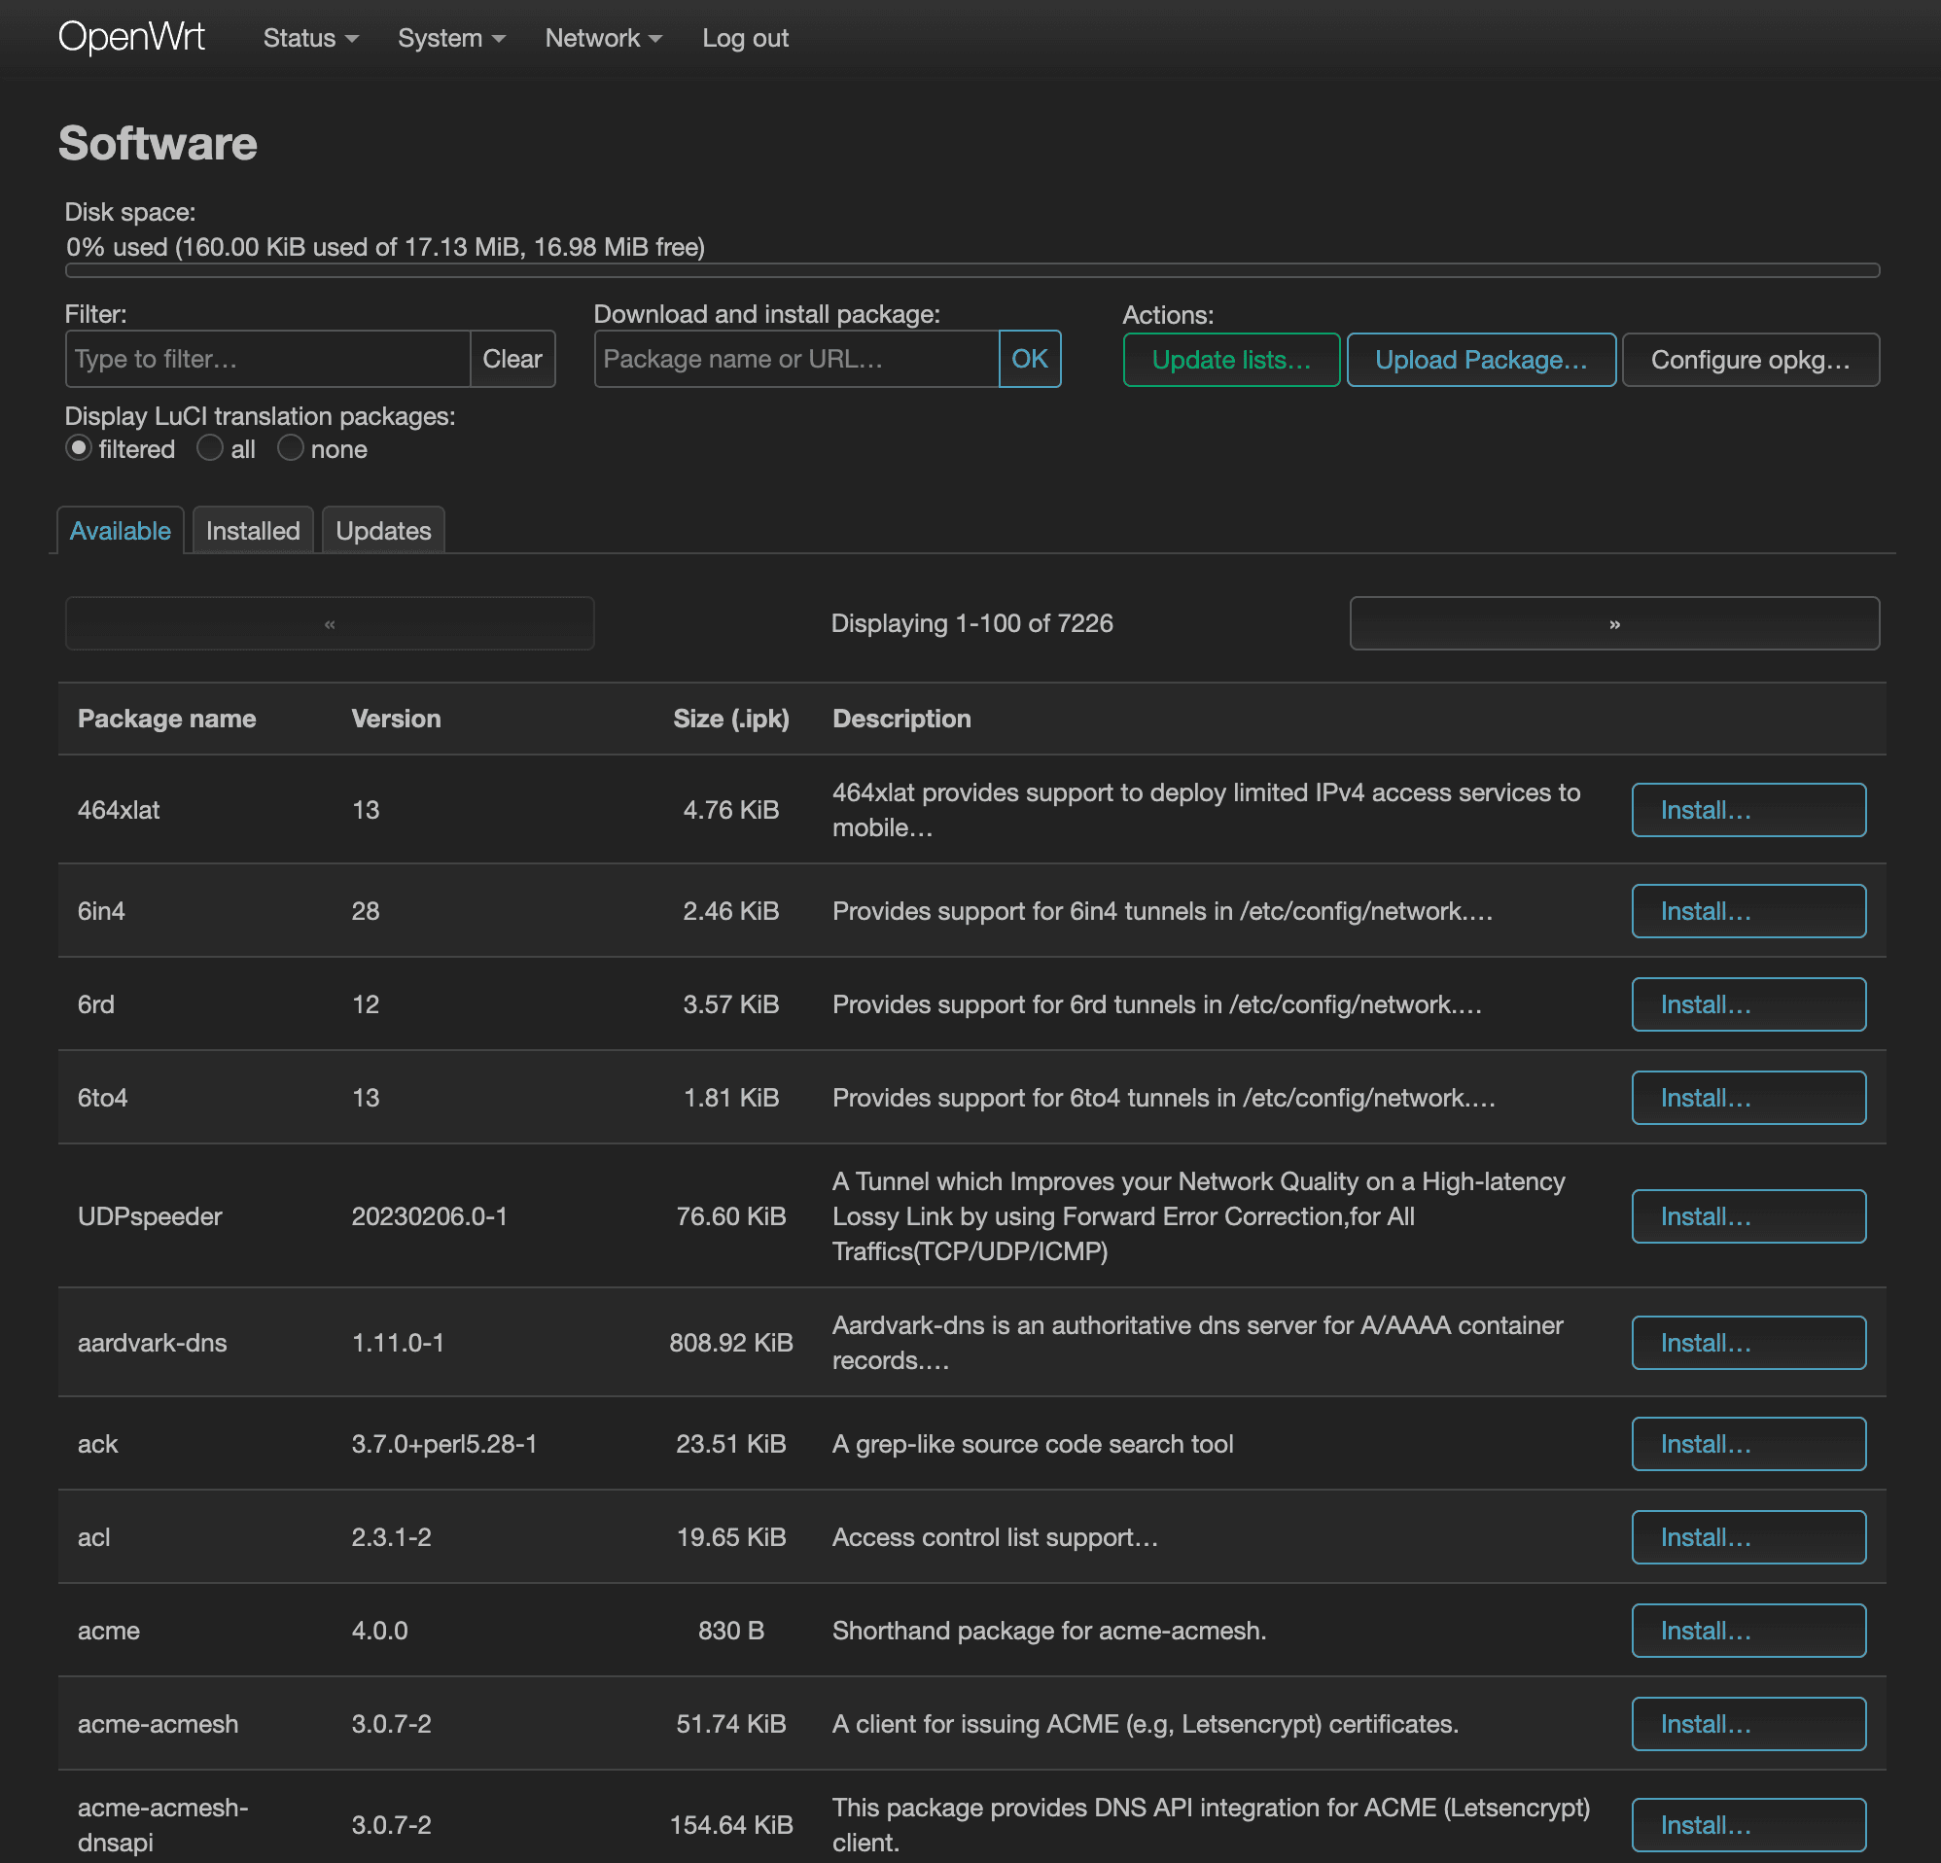Install the aardvark-dns package
Viewport: 1941px width, 1863px height.
1747,1343
